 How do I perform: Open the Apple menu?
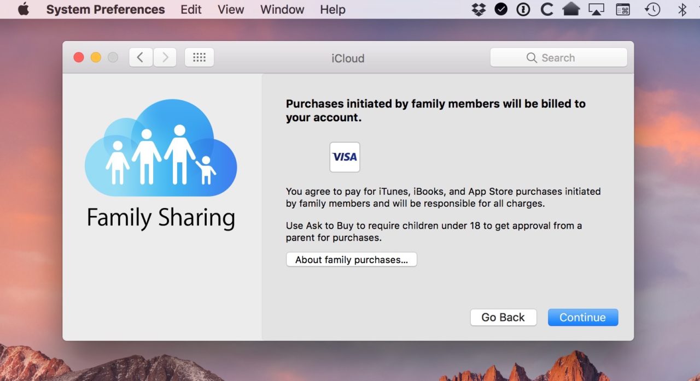[x=23, y=9]
